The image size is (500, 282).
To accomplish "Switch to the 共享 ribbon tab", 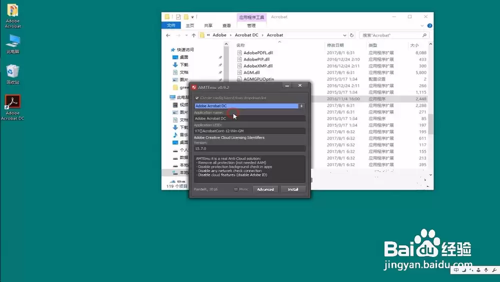I will 208,26.
